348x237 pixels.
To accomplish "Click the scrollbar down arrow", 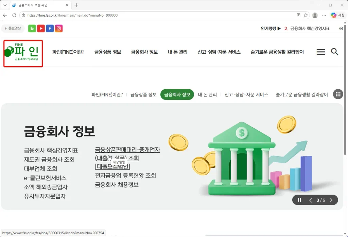I will pyautogui.click(x=345, y=234).
